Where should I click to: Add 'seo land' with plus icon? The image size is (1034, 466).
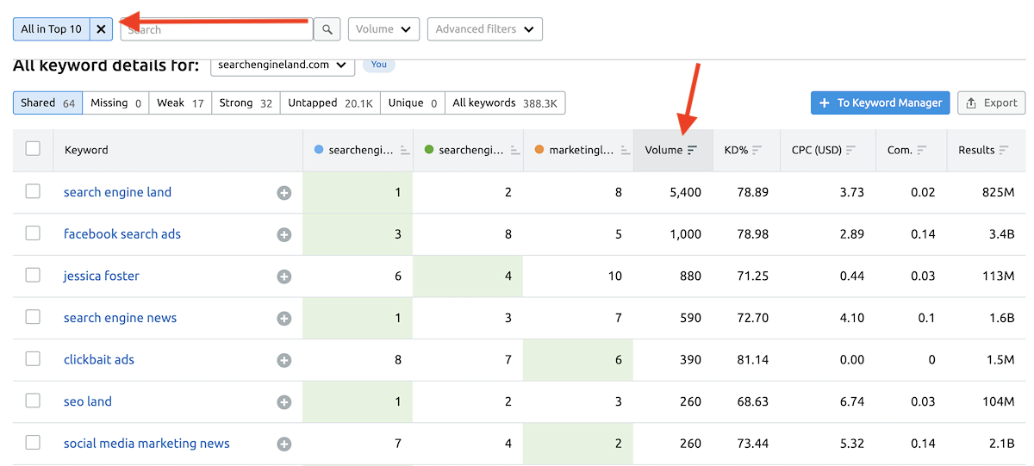click(x=284, y=402)
